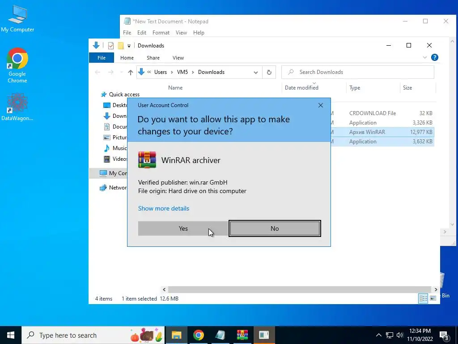Open WinRAR from the taskbar

tap(242, 335)
